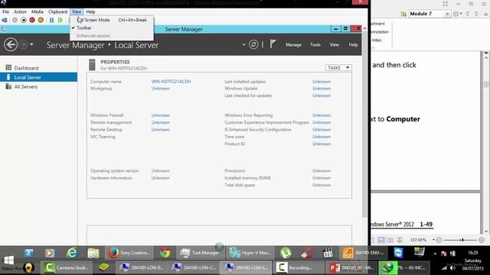Open File Explorer from the taskbar

point(93,253)
